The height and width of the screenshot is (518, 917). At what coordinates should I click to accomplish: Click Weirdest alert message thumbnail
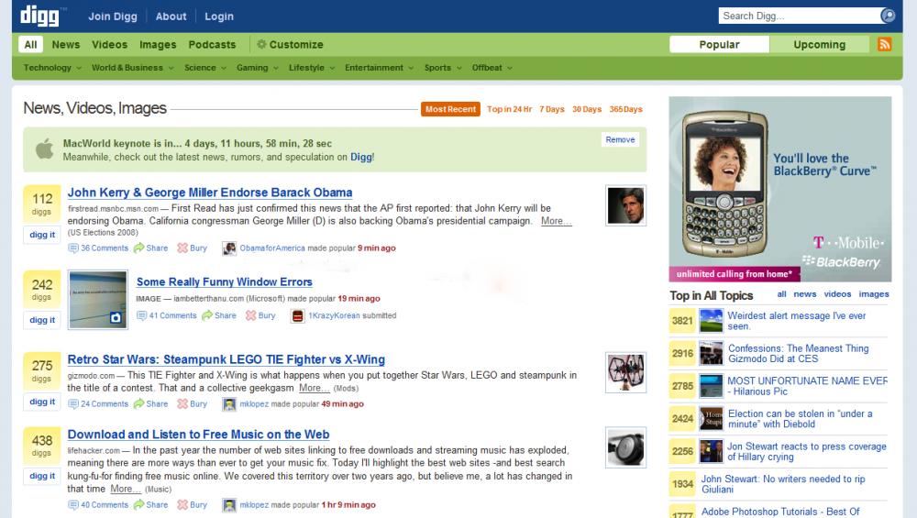pyautogui.click(x=712, y=321)
